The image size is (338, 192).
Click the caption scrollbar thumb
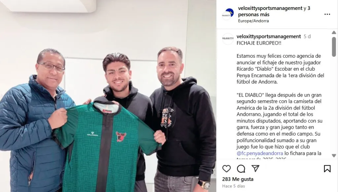pyautogui.click(x=334, y=47)
